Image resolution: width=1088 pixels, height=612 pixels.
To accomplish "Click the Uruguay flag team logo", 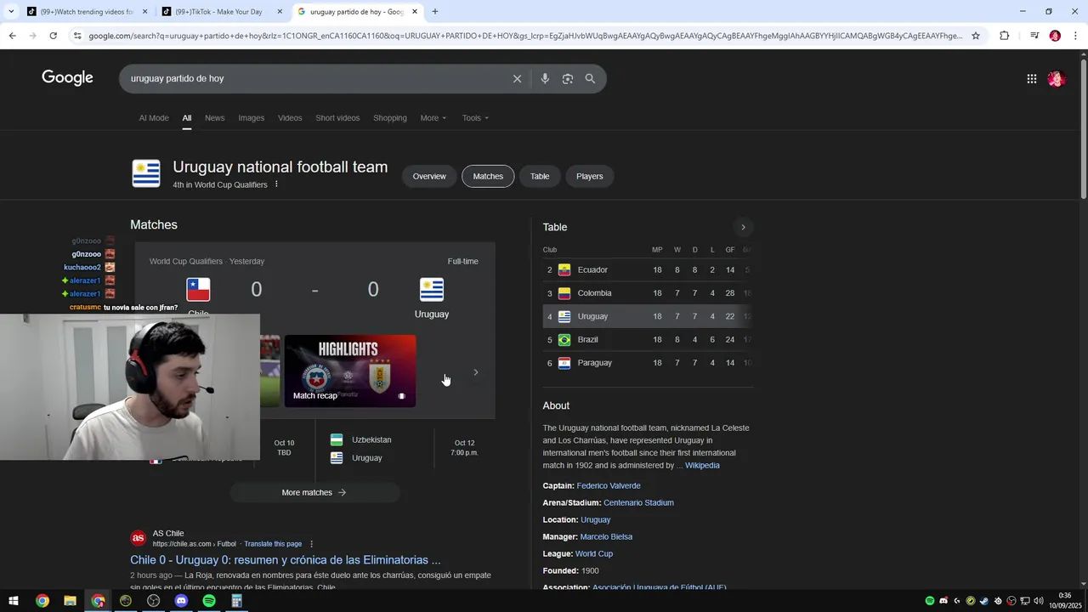I will 146,173.
